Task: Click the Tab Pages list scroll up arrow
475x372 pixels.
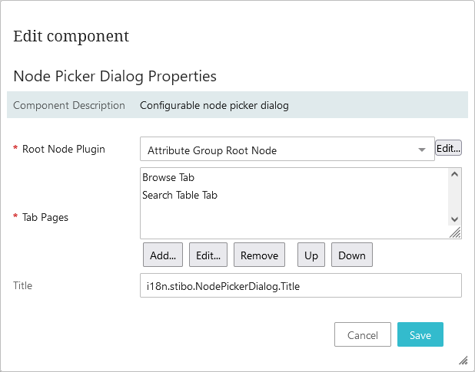Action: [454, 174]
